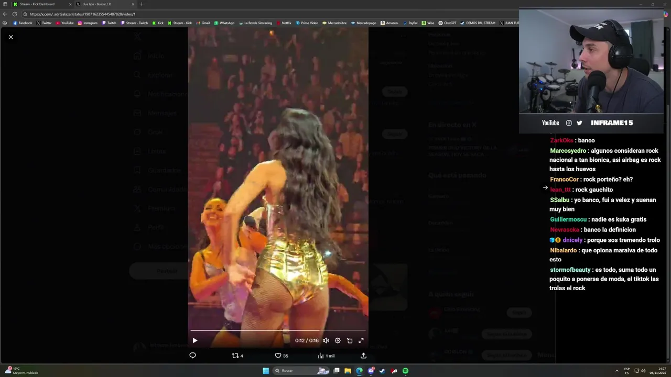
Task: Click username Nibalardo in chat
Action: [564, 250]
